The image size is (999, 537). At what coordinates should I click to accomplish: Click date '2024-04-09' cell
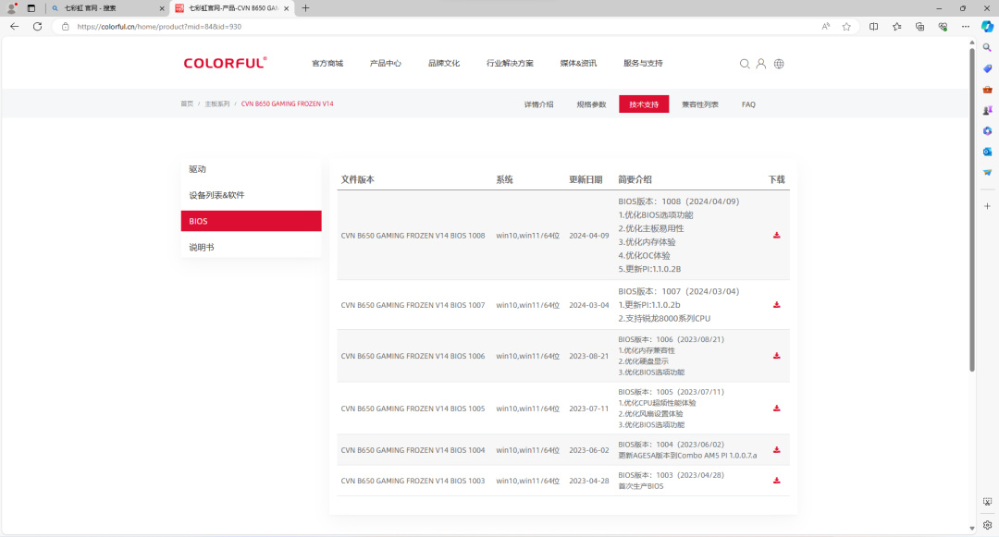[588, 236]
